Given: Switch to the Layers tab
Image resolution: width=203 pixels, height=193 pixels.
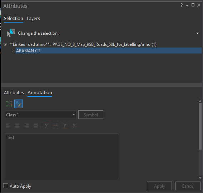Looking at the screenshot, I should click(33, 19).
